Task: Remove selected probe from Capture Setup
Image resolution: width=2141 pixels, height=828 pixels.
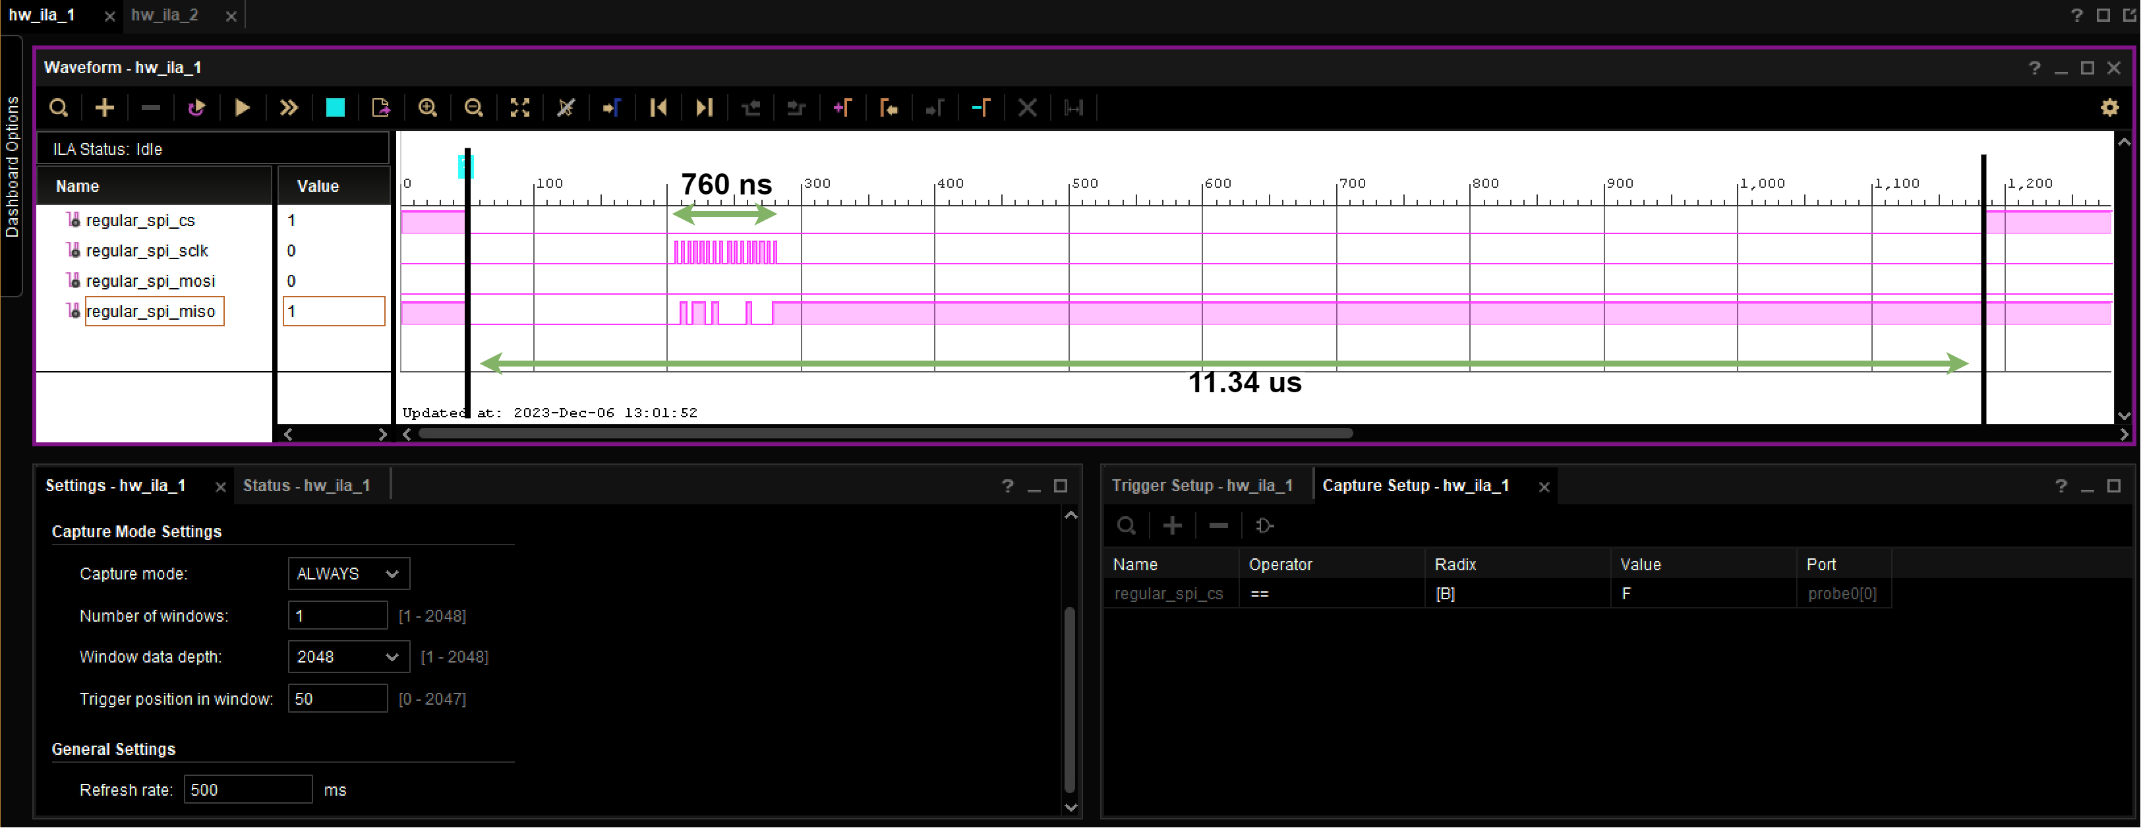Action: pyautogui.click(x=1217, y=525)
